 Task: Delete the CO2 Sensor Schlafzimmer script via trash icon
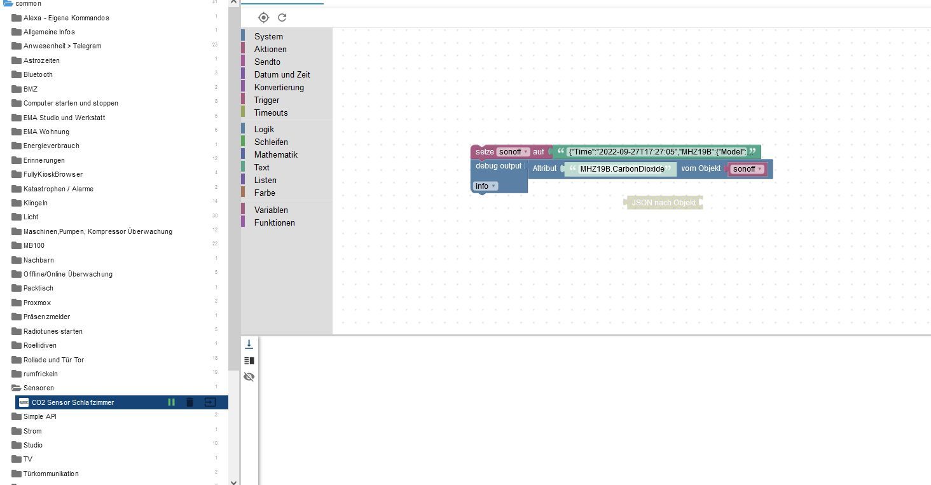[190, 402]
